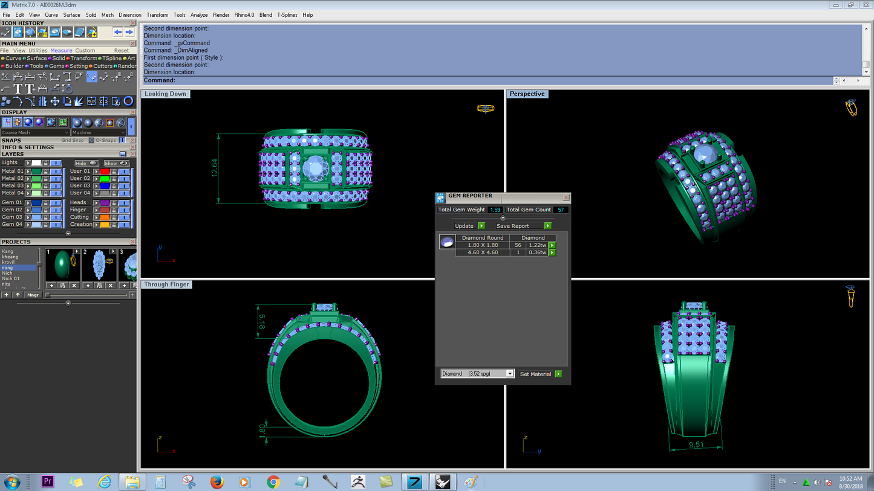
Task: Expand project thumbnail 1 arrow
Action: pos(76,251)
